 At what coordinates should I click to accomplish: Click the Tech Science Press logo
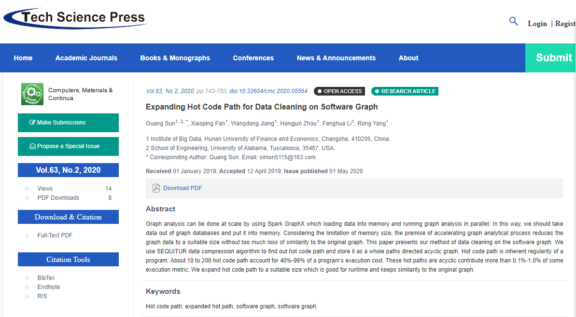(x=75, y=18)
